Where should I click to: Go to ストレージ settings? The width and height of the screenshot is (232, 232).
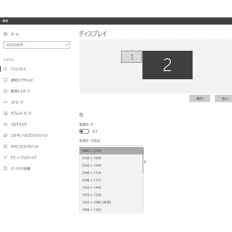[x=17, y=102]
